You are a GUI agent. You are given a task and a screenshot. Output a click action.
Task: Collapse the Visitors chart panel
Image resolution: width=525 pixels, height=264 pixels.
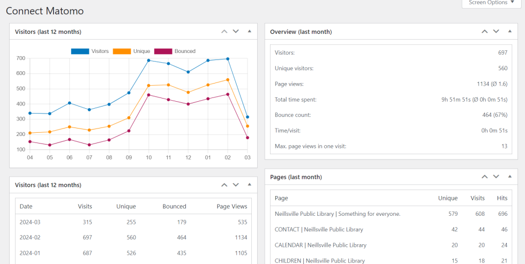[249, 32]
